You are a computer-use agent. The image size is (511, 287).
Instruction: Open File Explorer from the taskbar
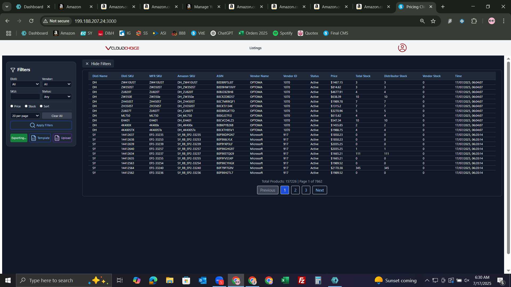coord(170,280)
